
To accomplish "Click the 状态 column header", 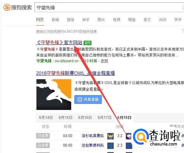I will (46, 127).
